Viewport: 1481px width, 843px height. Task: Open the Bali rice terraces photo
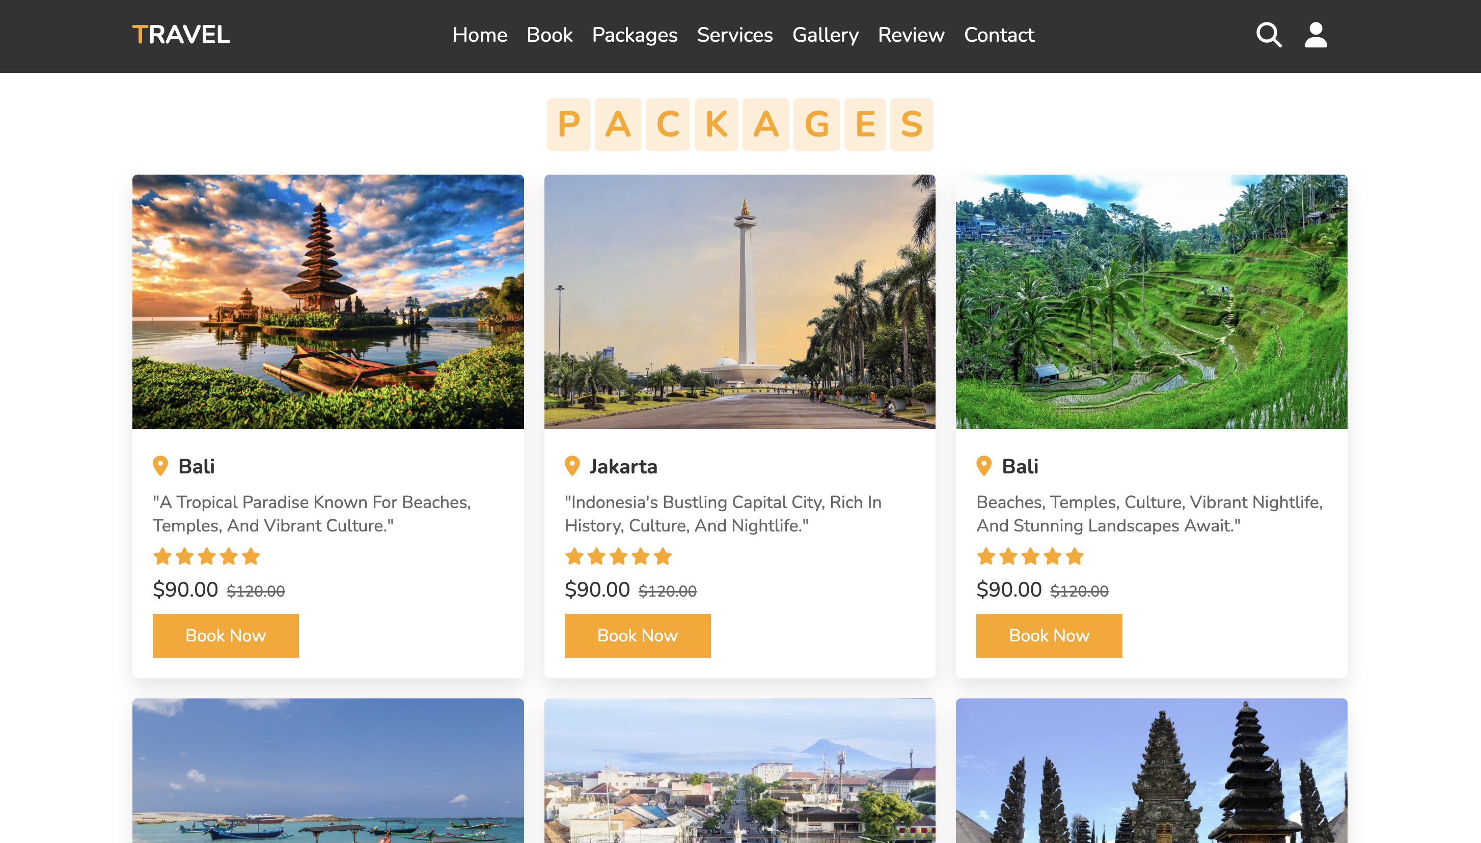1151,302
